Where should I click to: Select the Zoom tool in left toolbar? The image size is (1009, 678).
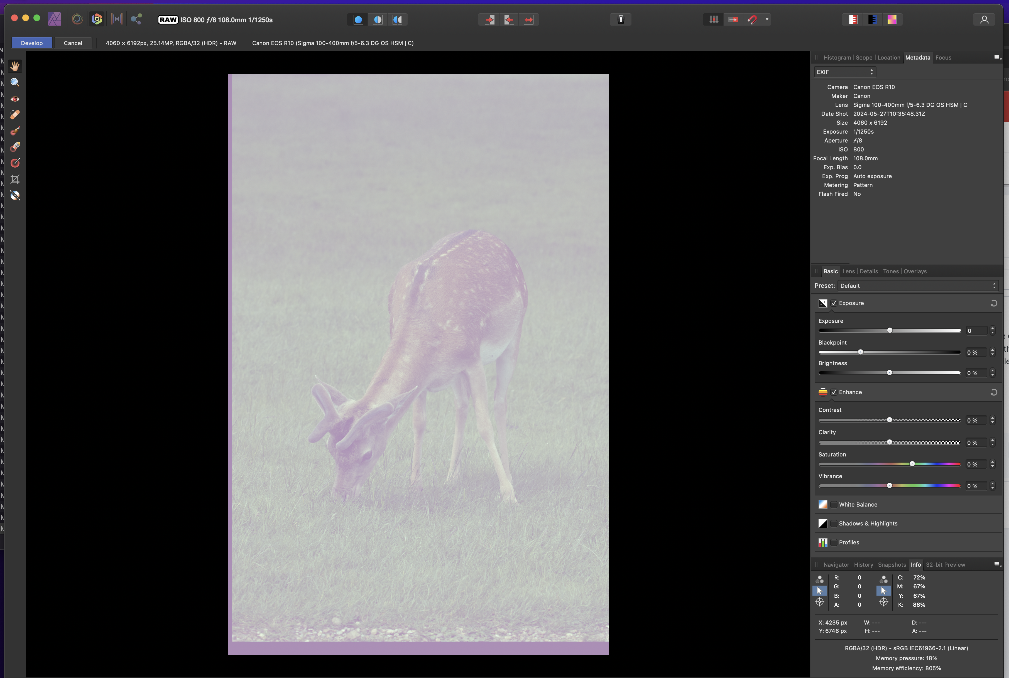pos(15,82)
